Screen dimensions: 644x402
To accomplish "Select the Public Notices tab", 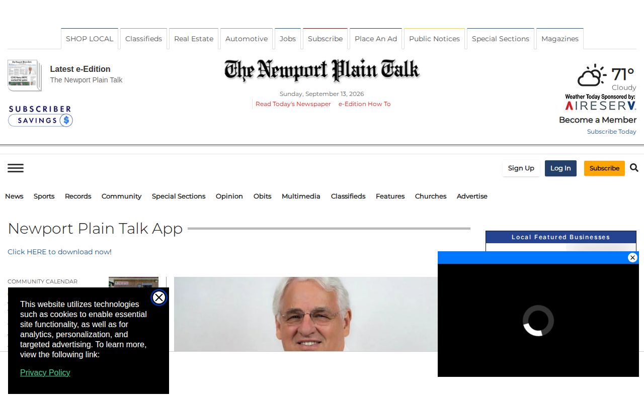I will pos(434,39).
